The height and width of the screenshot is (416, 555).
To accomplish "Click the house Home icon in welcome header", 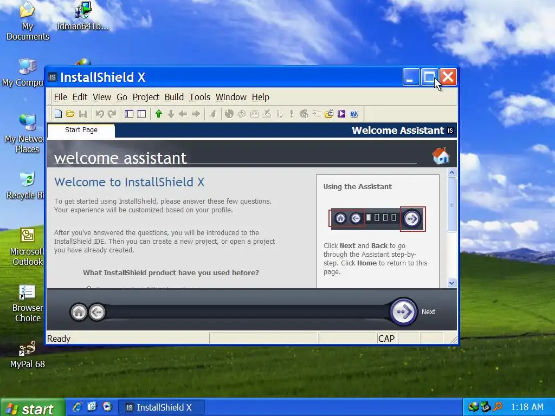I will point(441,155).
